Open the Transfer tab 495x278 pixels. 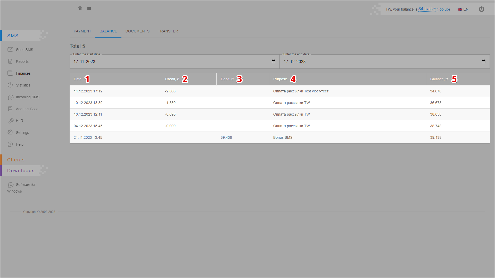[168, 31]
